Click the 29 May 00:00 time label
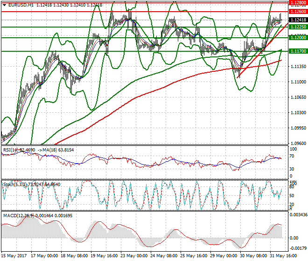This screenshot has width=308, height=261. [224, 256]
